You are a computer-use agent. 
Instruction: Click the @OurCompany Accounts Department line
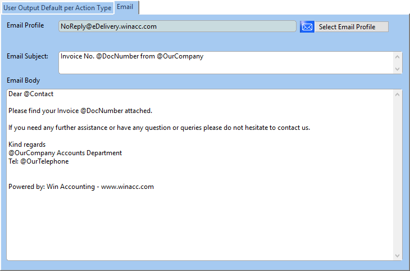click(65, 153)
